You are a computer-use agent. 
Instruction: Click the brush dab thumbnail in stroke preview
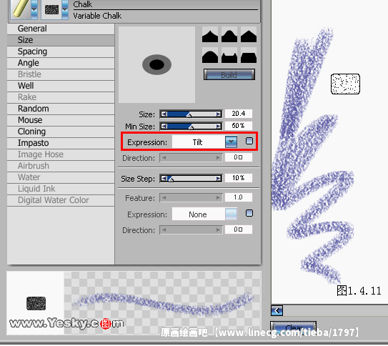[36, 303]
